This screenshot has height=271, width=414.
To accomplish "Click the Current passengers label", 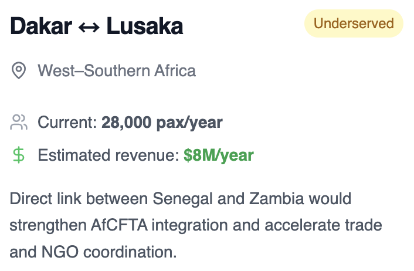I will (67, 122).
